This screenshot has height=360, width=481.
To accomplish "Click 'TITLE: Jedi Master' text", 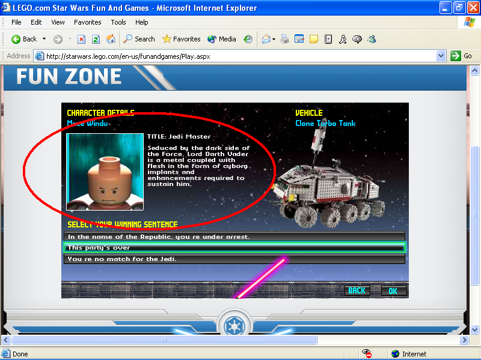I will point(179,137).
